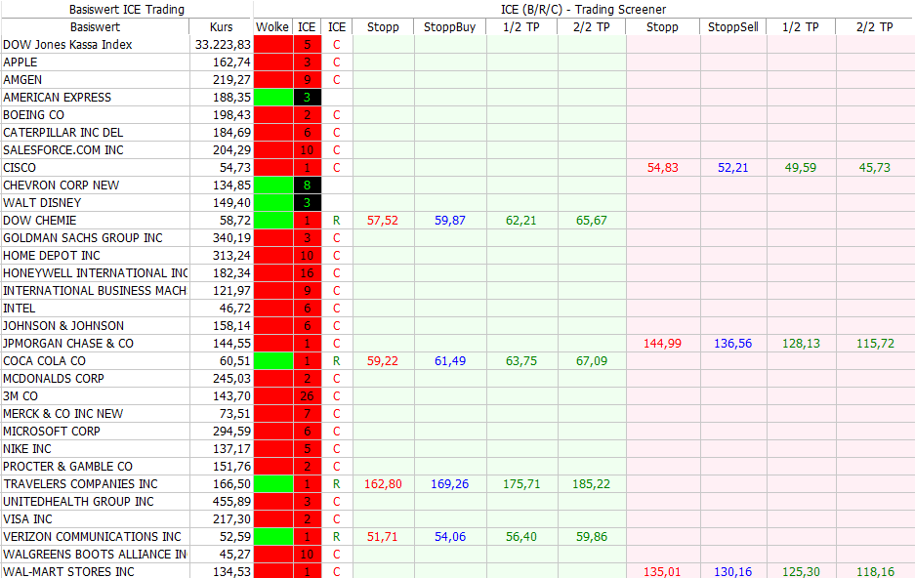Select GOLDMAN SACHS GROUP INC row
915x578 pixels.
tap(83, 237)
